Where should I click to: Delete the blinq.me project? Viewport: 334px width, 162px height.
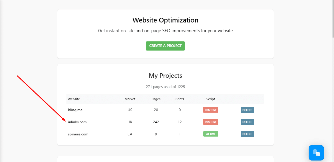point(247,110)
